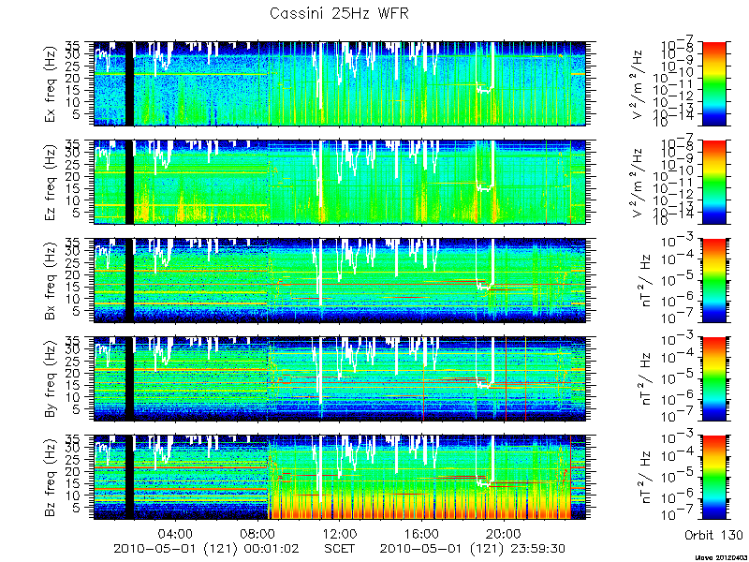Screen dimensions: 749x562
Task: Click the 'Uiowa 20120403' credit text
Action: click(719, 557)
